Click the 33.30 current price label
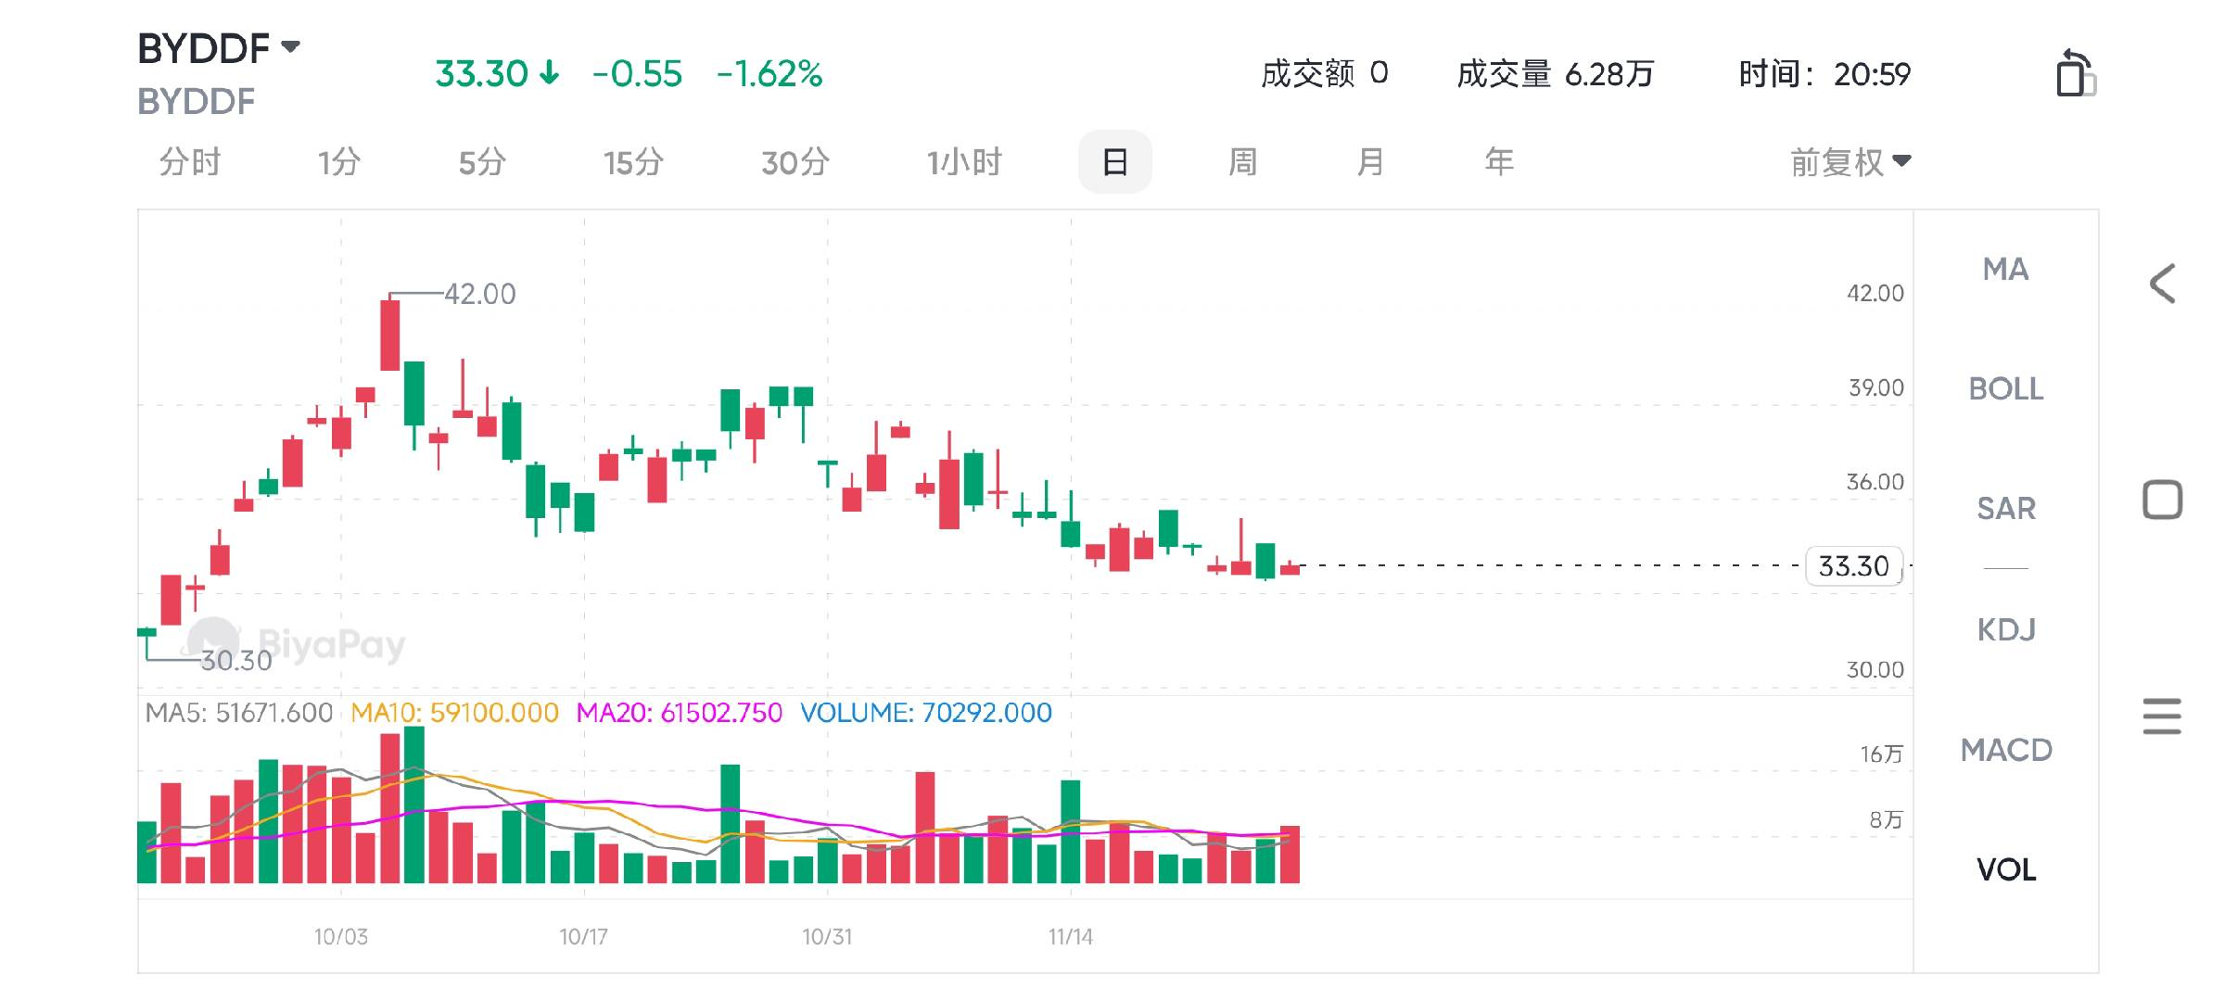This screenshot has height=1001, width=2225. (1853, 565)
